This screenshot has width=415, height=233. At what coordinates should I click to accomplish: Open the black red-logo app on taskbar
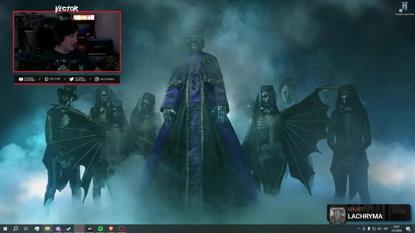pos(90,229)
